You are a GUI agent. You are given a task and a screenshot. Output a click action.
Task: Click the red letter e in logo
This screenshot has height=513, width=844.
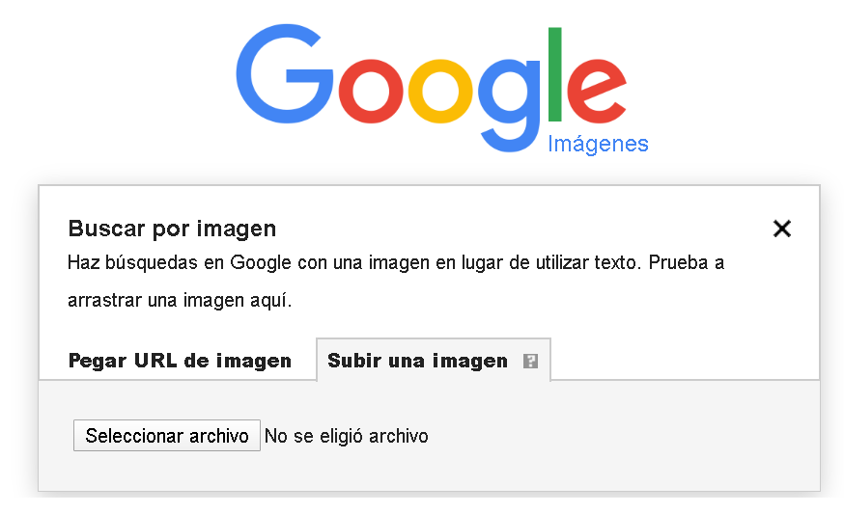pos(597,91)
